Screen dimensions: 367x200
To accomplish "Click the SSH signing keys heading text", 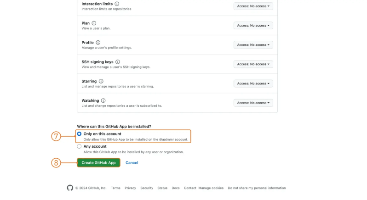I will pyautogui.click(x=97, y=62).
